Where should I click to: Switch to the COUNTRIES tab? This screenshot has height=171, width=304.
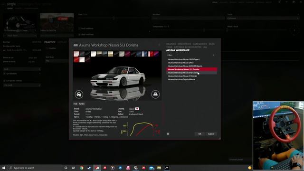[x=184, y=44]
